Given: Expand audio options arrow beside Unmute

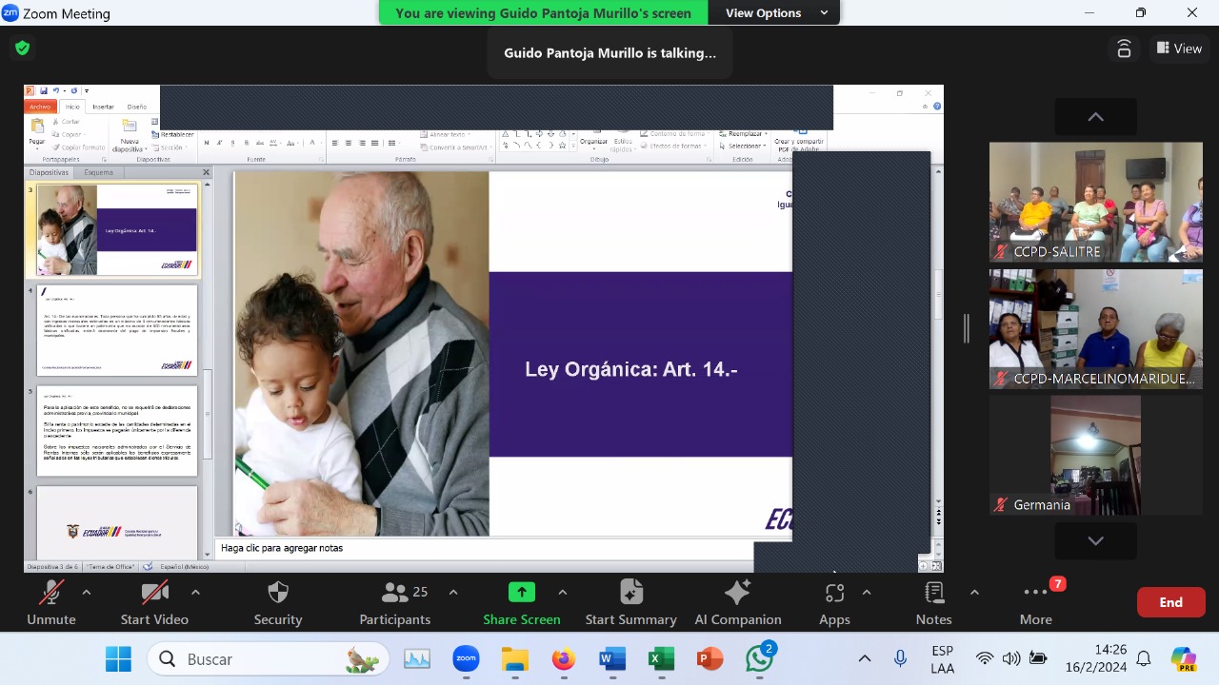Looking at the screenshot, I should pos(87,592).
